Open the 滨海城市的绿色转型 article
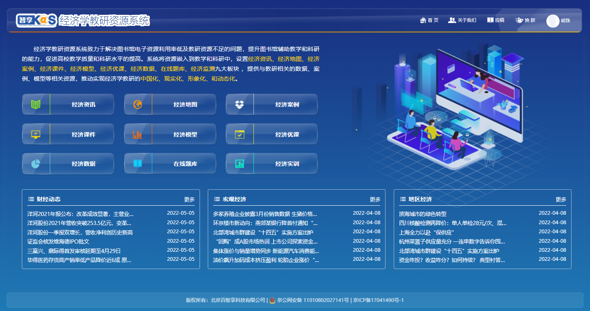 tap(423, 214)
